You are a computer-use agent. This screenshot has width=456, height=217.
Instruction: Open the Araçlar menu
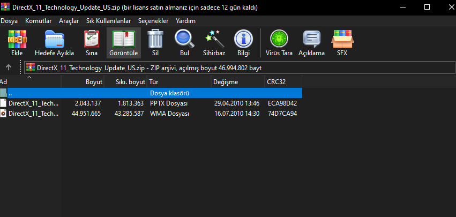[69, 21]
